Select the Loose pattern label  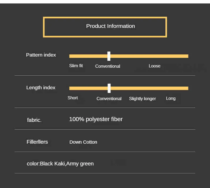pos(154,66)
